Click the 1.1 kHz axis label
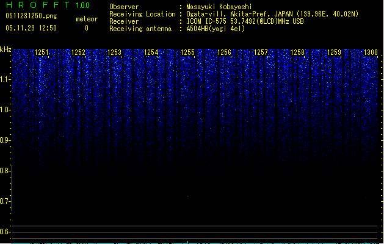 [x=5, y=79]
